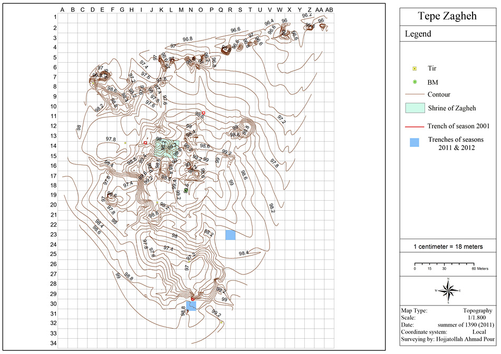This screenshot has width=501, height=354.
Task: Click the Tepe Zagheh title
Action: (447, 16)
